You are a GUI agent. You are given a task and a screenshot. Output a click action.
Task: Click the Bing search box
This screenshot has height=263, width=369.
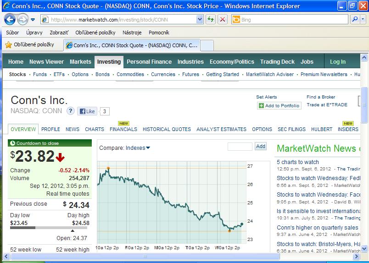click(x=290, y=20)
